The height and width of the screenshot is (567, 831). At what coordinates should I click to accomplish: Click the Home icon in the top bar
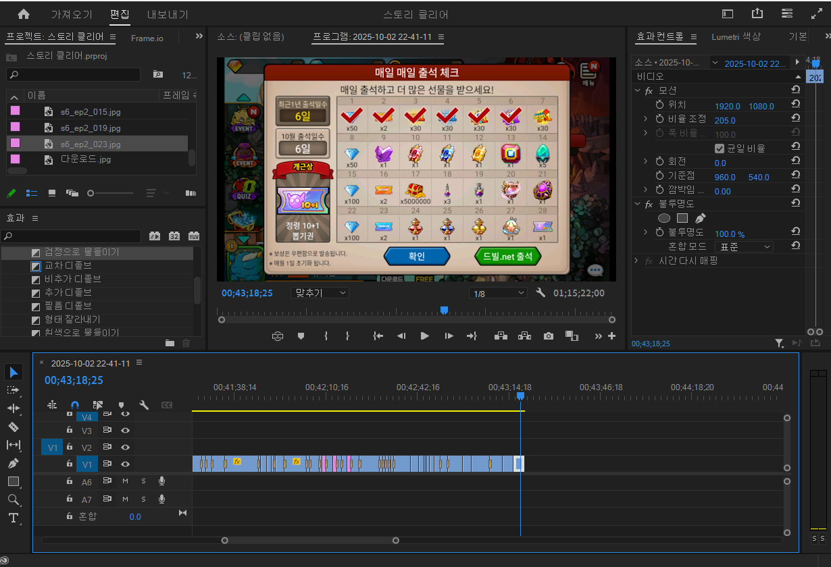(x=24, y=14)
